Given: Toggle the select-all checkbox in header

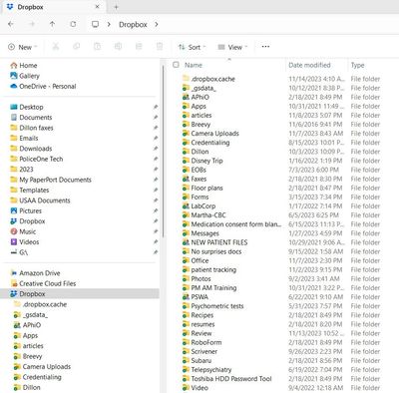Looking at the screenshot, I should [x=176, y=65].
